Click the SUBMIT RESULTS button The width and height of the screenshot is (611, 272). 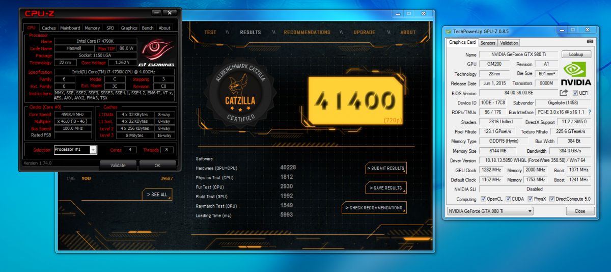pyautogui.click(x=386, y=168)
